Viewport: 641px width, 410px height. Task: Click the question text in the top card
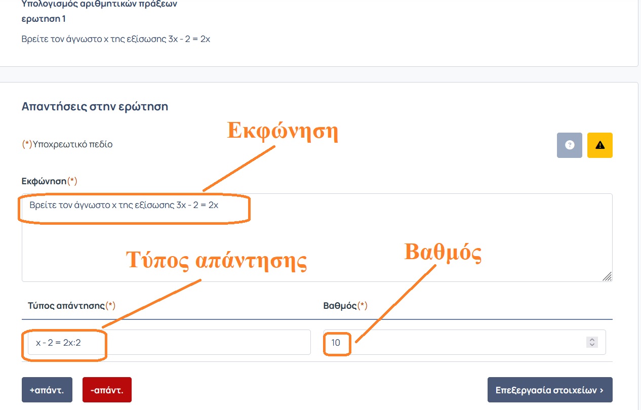point(116,39)
